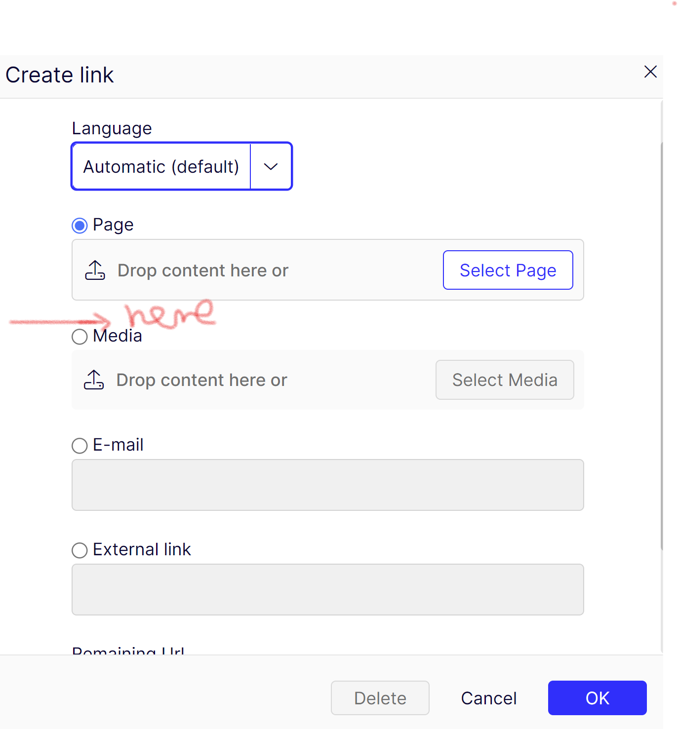Viewport: 678px width, 729px height.
Task: Pick the External link radio button
Action: (x=80, y=550)
